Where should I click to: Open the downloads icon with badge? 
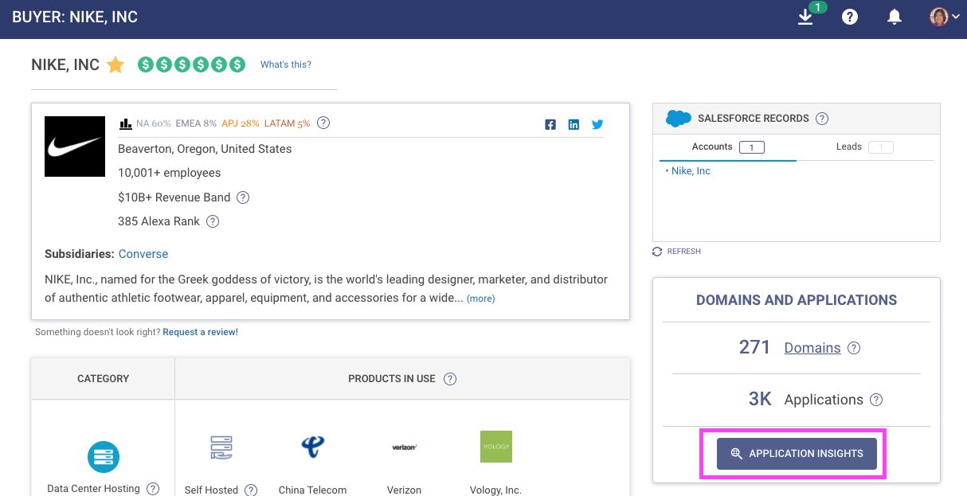806,17
